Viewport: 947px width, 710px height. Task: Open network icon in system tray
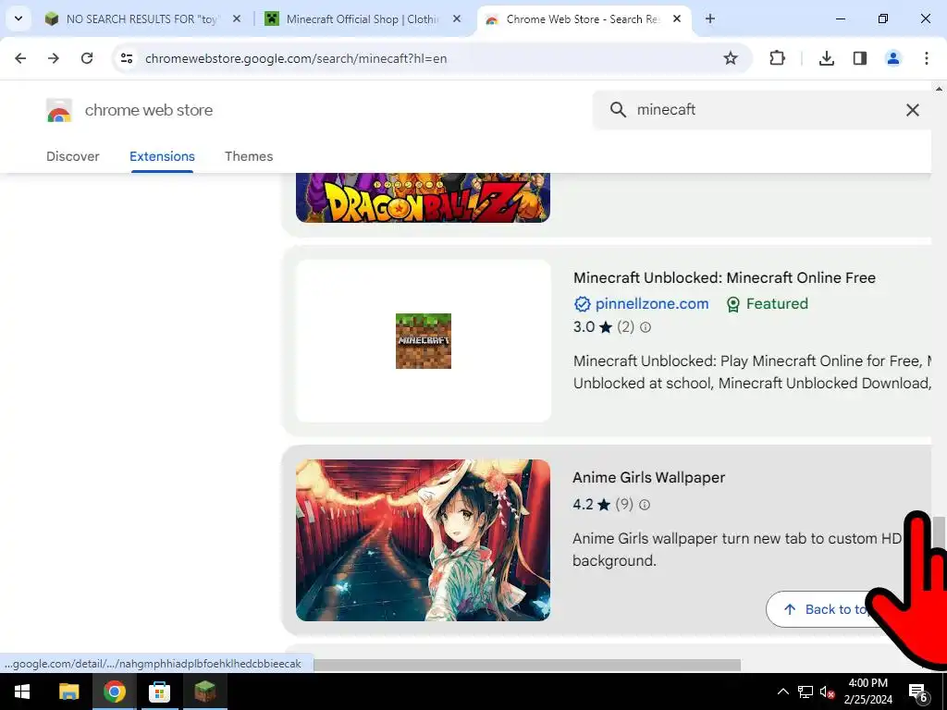pos(806,692)
